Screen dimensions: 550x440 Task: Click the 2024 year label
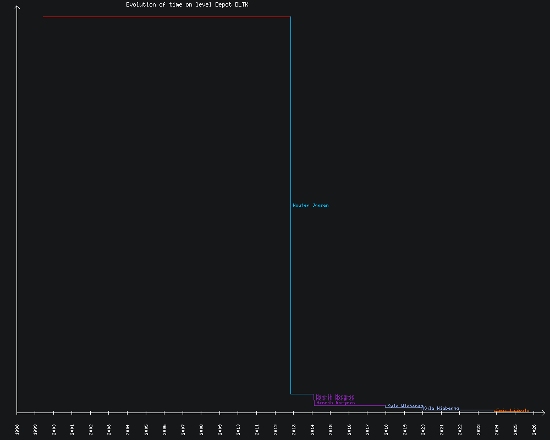[x=497, y=430]
